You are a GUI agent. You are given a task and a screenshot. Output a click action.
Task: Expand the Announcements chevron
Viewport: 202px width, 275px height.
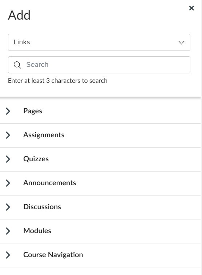8,183
